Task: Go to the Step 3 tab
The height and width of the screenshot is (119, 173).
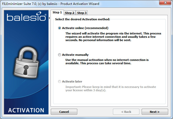Action: (82, 13)
